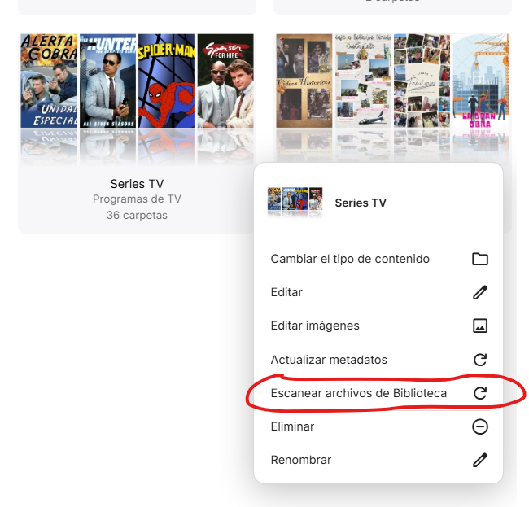Click the image icon beside Editar imágenes
The height and width of the screenshot is (507, 529).
pos(480,326)
